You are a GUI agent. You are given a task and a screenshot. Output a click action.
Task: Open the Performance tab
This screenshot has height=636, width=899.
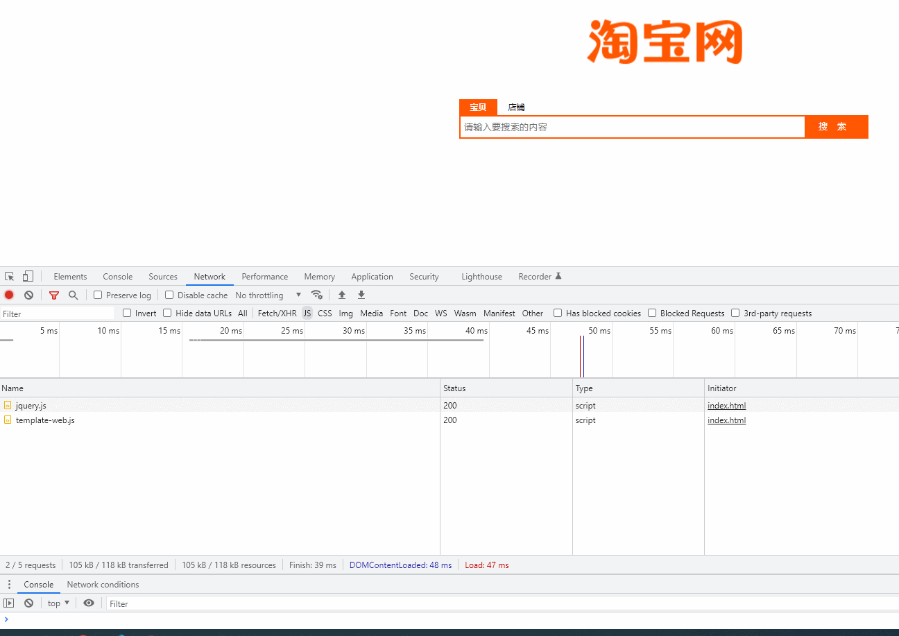(x=265, y=276)
